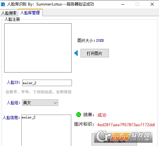Click the app icon in title bar
Viewport: 159px width, 146px height.
pos(3,4)
